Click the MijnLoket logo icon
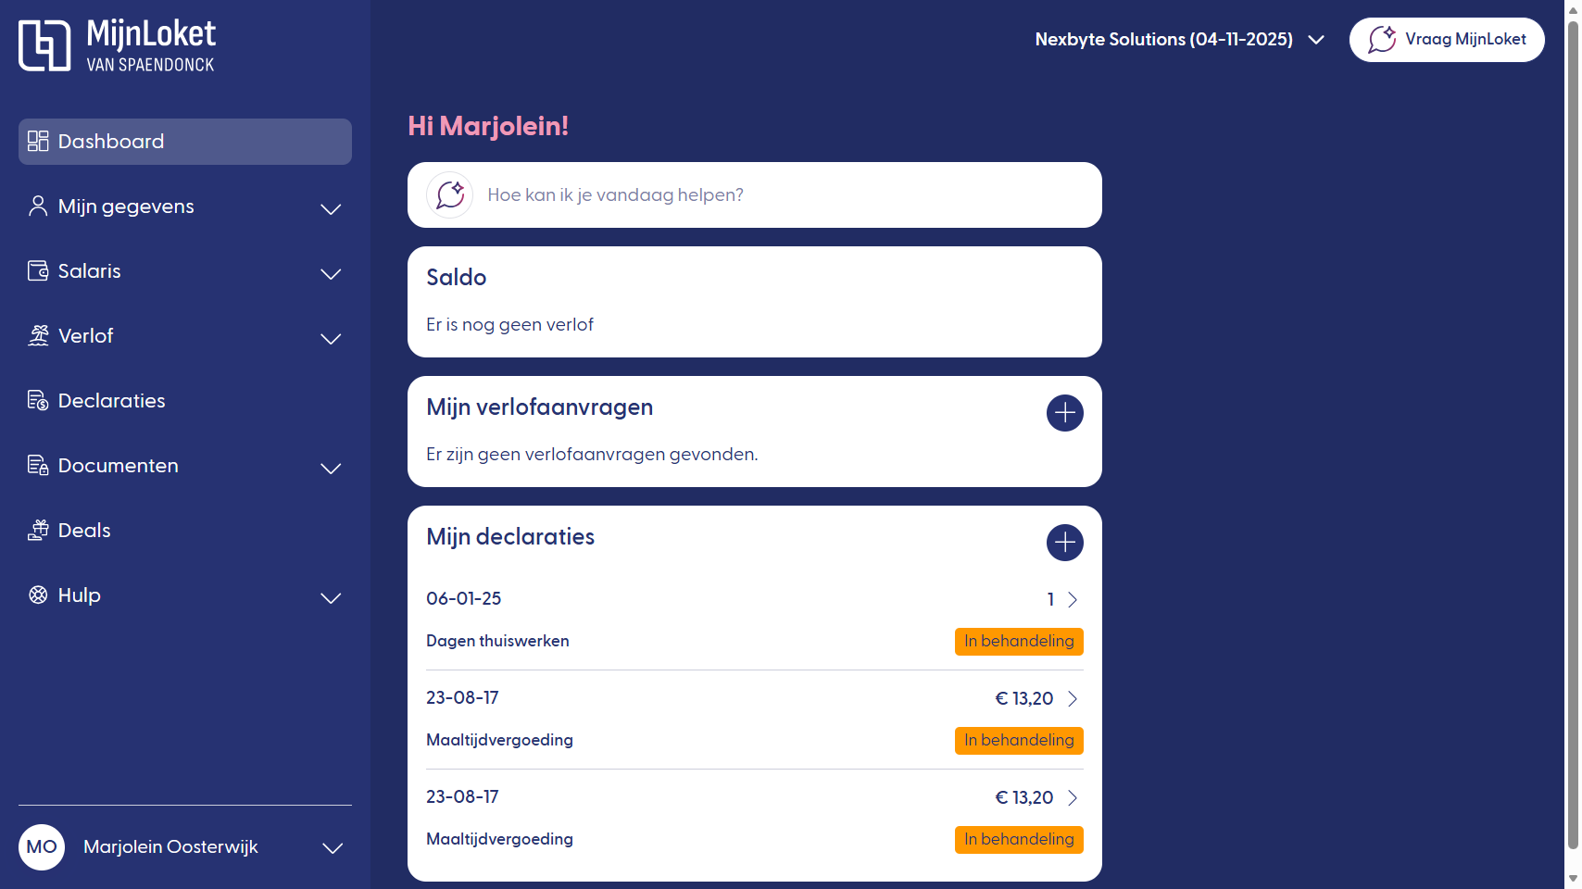 click(x=44, y=44)
